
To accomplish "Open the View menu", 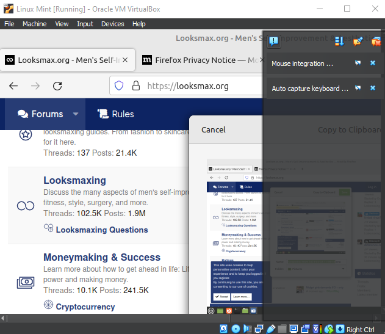I will [x=62, y=24].
